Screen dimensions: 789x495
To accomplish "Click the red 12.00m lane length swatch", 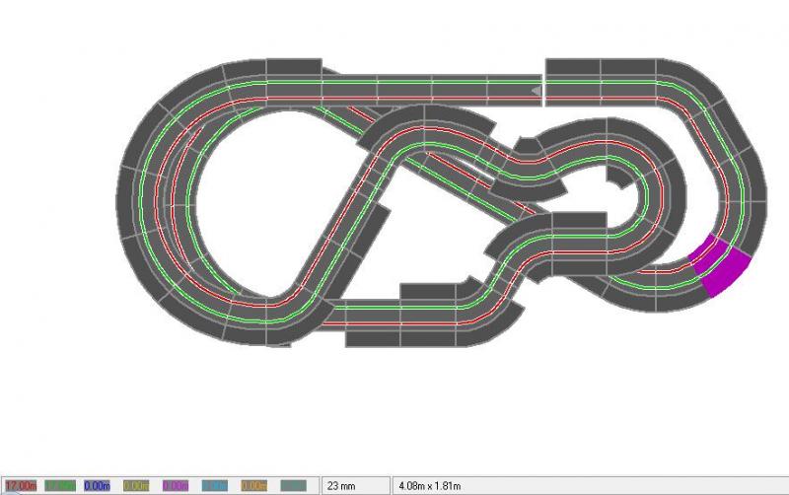I will click(x=21, y=485).
